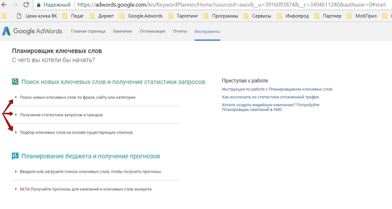The image size is (392, 209).
Task: Open Как исключить из статистики оплаченный трафик
Action: tap(270, 97)
